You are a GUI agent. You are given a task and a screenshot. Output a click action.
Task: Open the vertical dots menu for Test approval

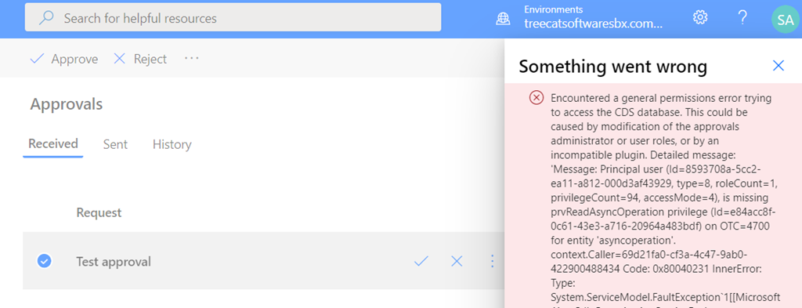pyautogui.click(x=492, y=262)
